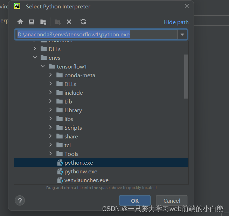Expand the Library folder
Viewport: 229px width, 216px height.
click(50, 110)
